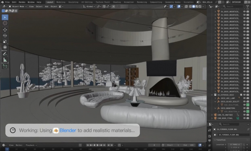Screen dimensions: 251x151
Task: Select the Measure tool
Action: [x=5, y=60]
